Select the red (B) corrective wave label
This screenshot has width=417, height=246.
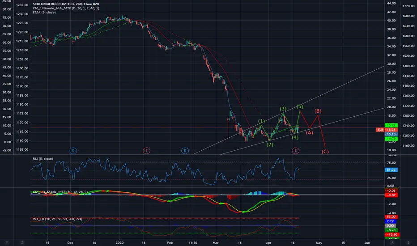pyautogui.click(x=318, y=111)
